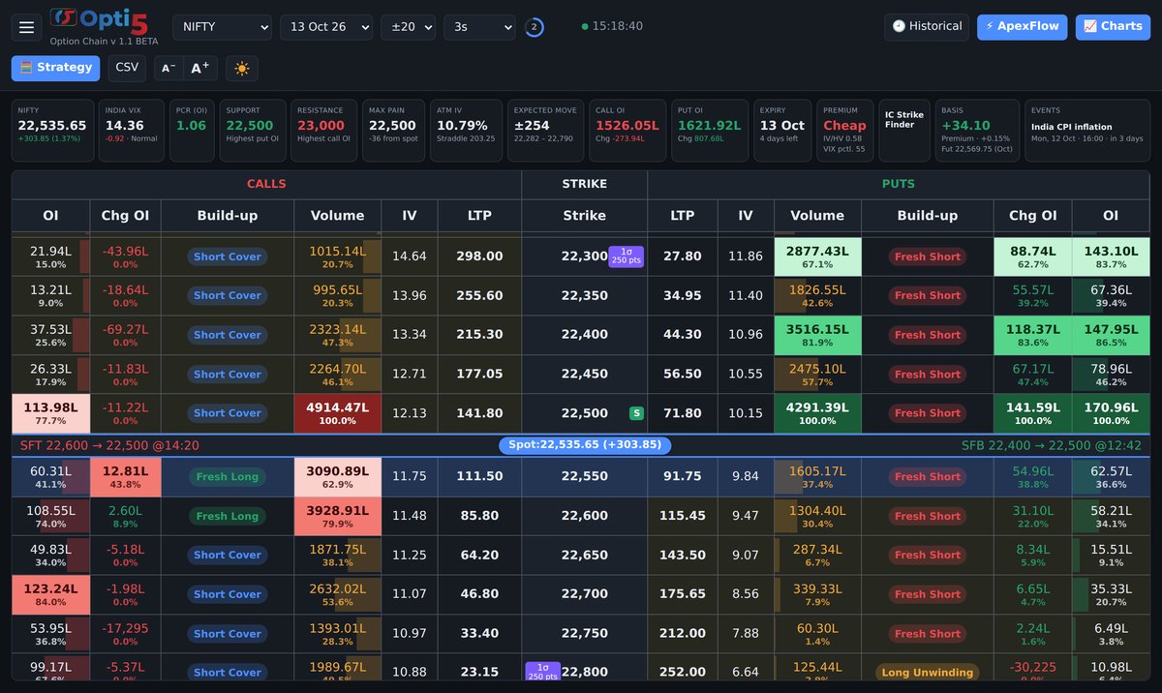The height and width of the screenshot is (693, 1162).
Task: Click the Max Pain 22,500 card
Action: (x=394, y=131)
